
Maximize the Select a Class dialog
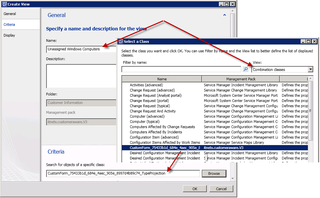point(308,41)
